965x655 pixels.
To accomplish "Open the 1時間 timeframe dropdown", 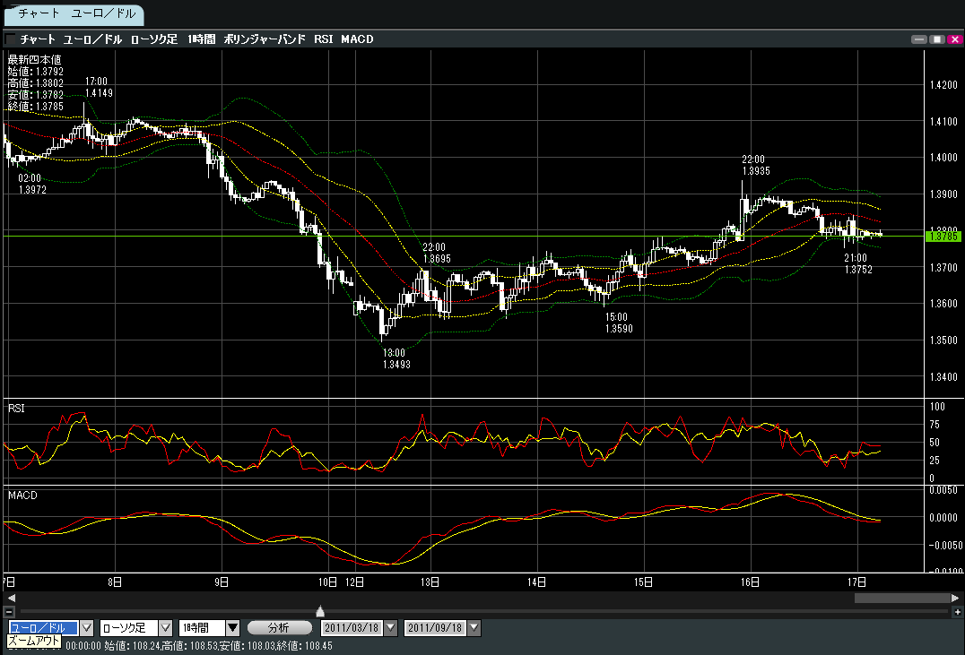I will (x=233, y=628).
